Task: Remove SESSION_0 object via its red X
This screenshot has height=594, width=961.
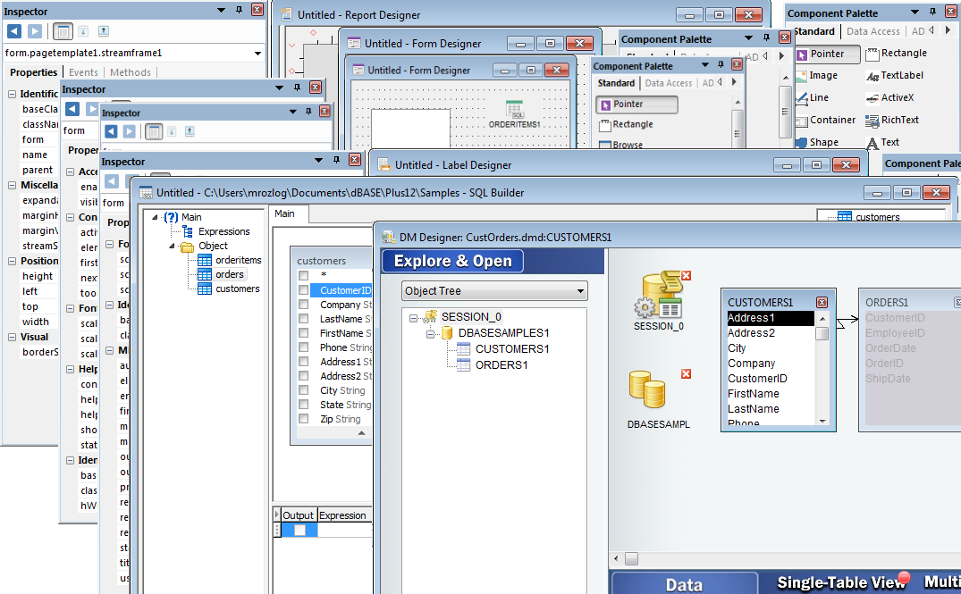Action: (x=686, y=276)
